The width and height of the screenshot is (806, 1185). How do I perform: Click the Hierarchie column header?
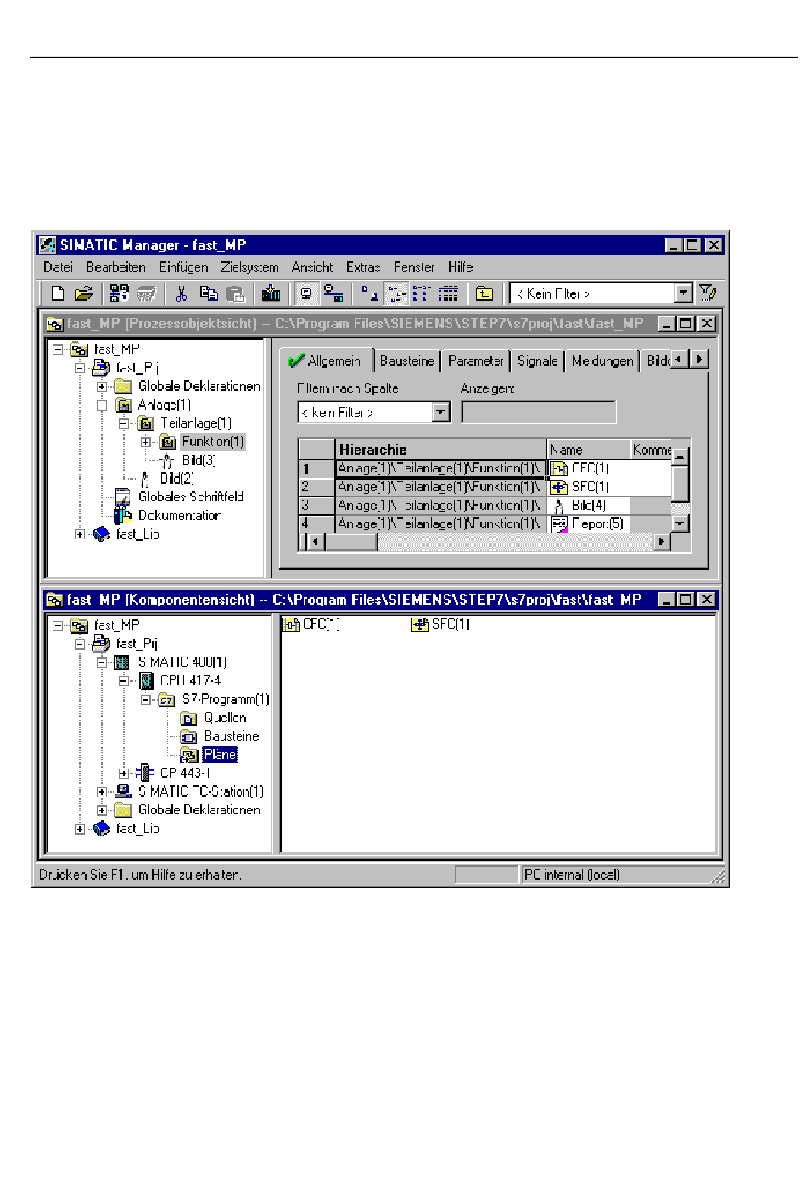(441, 450)
